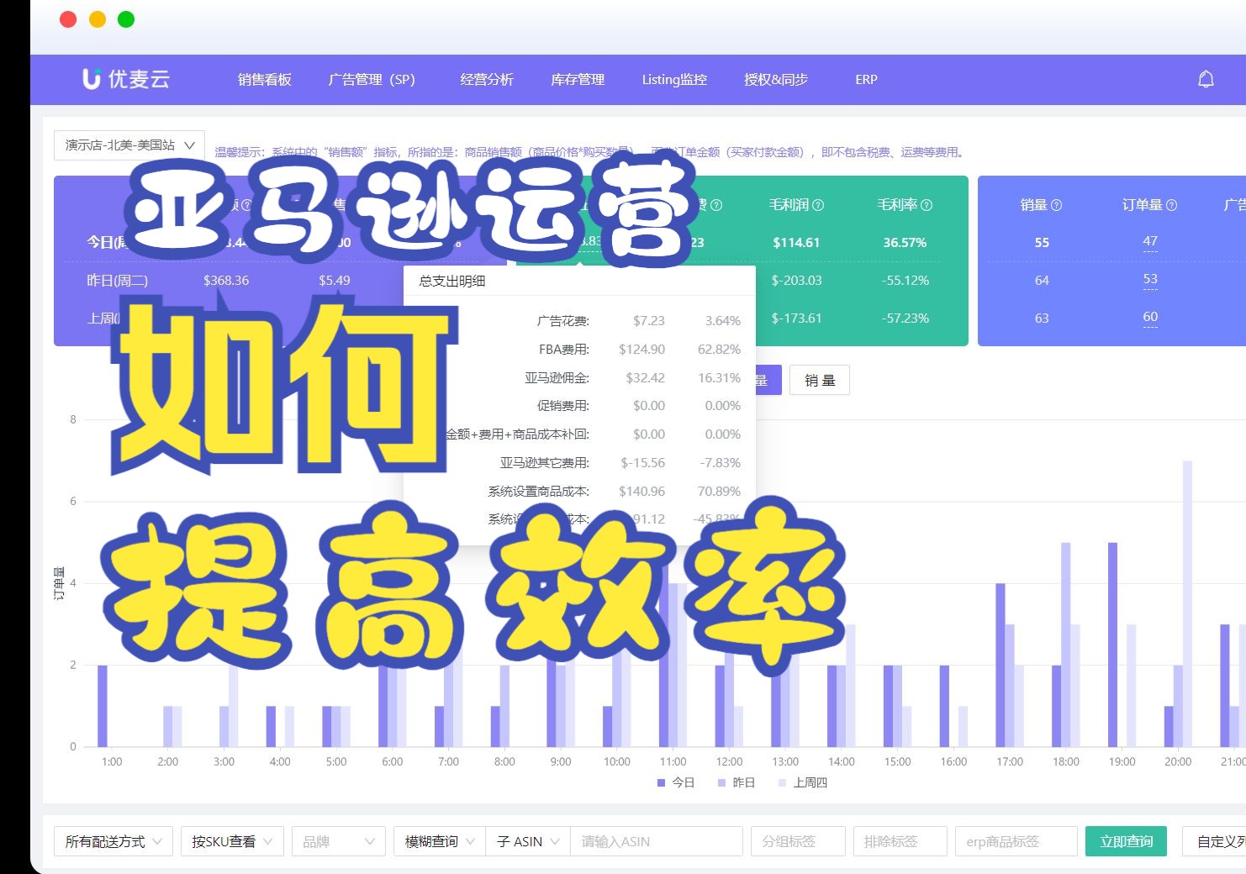This screenshot has height=874, width=1246.
Task: Expand the 子 ASIN dropdown
Action: (x=528, y=841)
